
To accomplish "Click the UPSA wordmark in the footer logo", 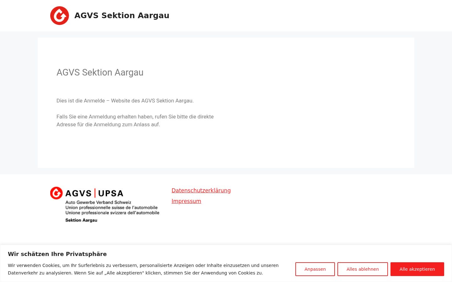I will click(x=111, y=193).
